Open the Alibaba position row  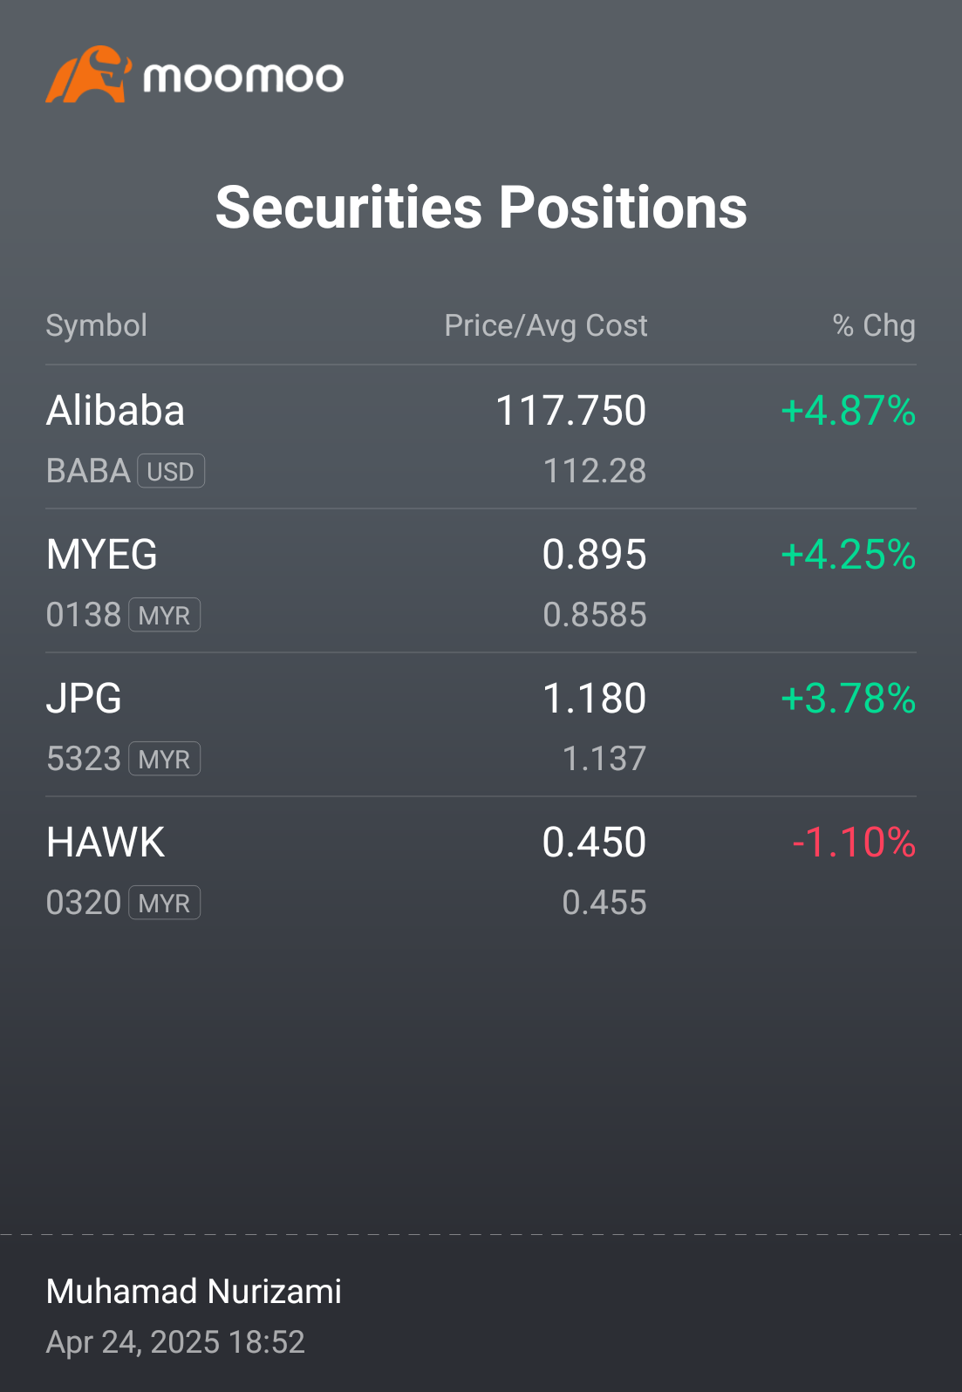(x=481, y=437)
